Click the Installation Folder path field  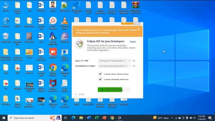coord(114,66)
